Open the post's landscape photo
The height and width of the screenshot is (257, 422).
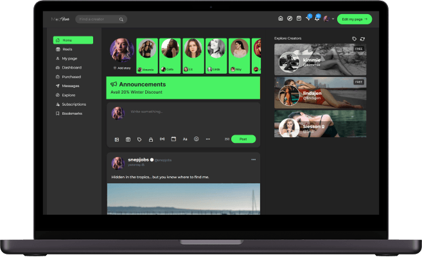184,199
